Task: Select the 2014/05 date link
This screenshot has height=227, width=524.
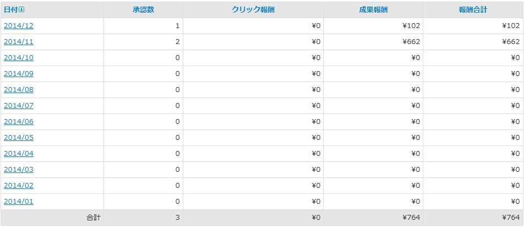Action: coord(18,138)
